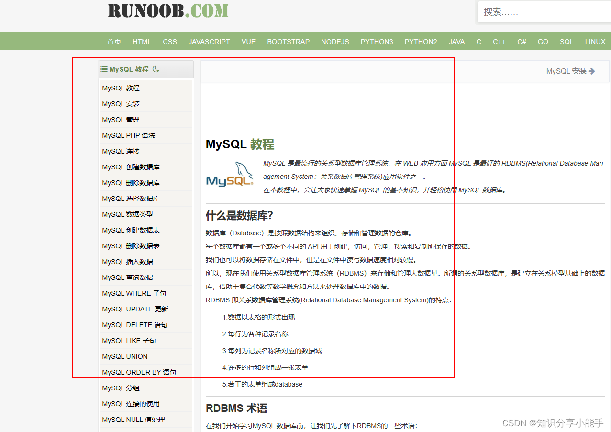Select sidebar link MySQL 连接
Screen dimensions: 611x432
point(121,151)
